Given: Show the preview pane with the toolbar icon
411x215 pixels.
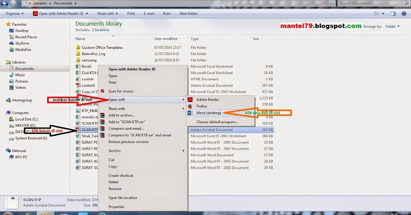Looking at the screenshot, I should coord(393,14).
